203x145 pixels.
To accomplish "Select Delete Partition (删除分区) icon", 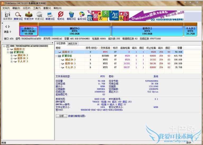I will pyautogui.click(x=71, y=16).
